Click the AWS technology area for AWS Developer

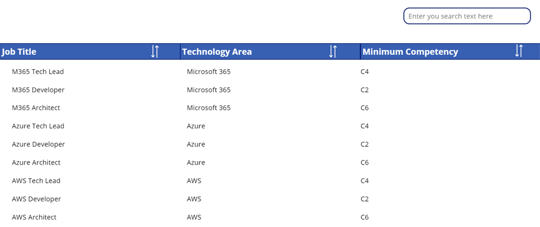tap(194, 199)
